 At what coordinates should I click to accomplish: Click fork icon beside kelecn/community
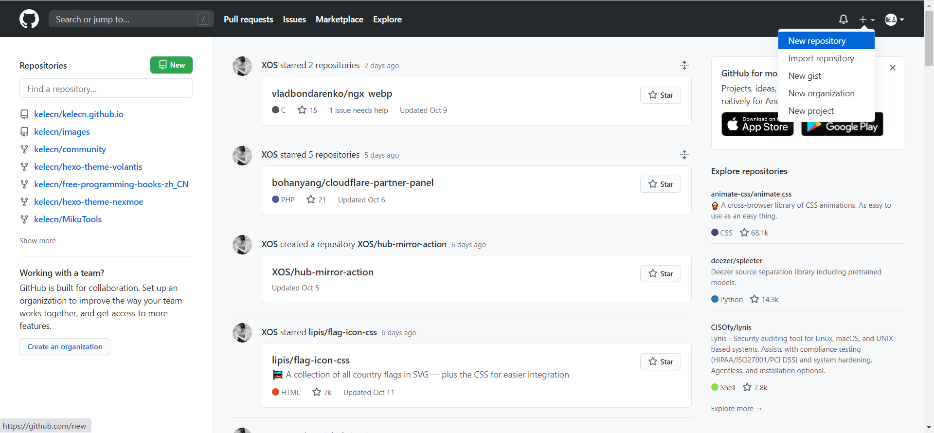point(24,149)
